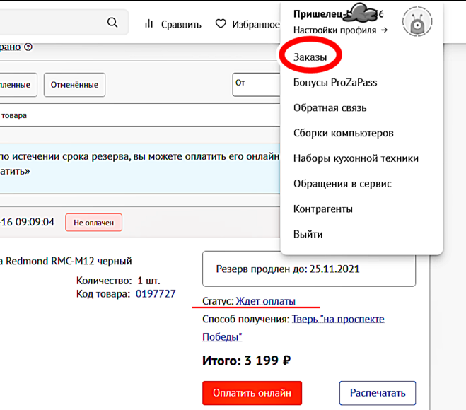
Task: Click Выйти to log out
Action: pyautogui.click(x=308, y=234)
